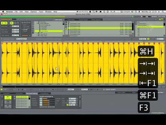Open the Interpolate dropdown in sample properties
The width and height of the screenshot is (166, 125).
click(x=73, y=103)
